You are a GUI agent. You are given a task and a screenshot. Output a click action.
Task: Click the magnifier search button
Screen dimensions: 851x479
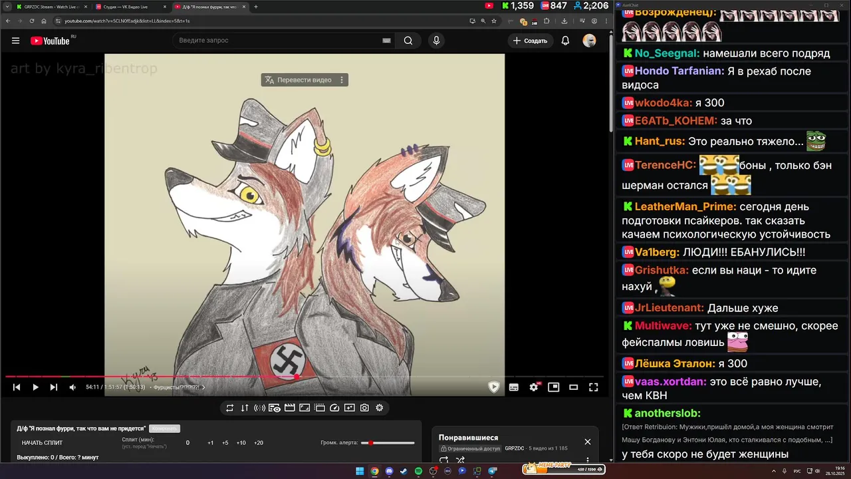pos(408,41)
